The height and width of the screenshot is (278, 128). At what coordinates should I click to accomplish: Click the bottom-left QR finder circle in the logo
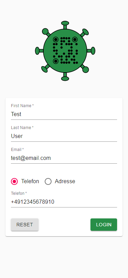pyautogui.click(x=56, y=61)
